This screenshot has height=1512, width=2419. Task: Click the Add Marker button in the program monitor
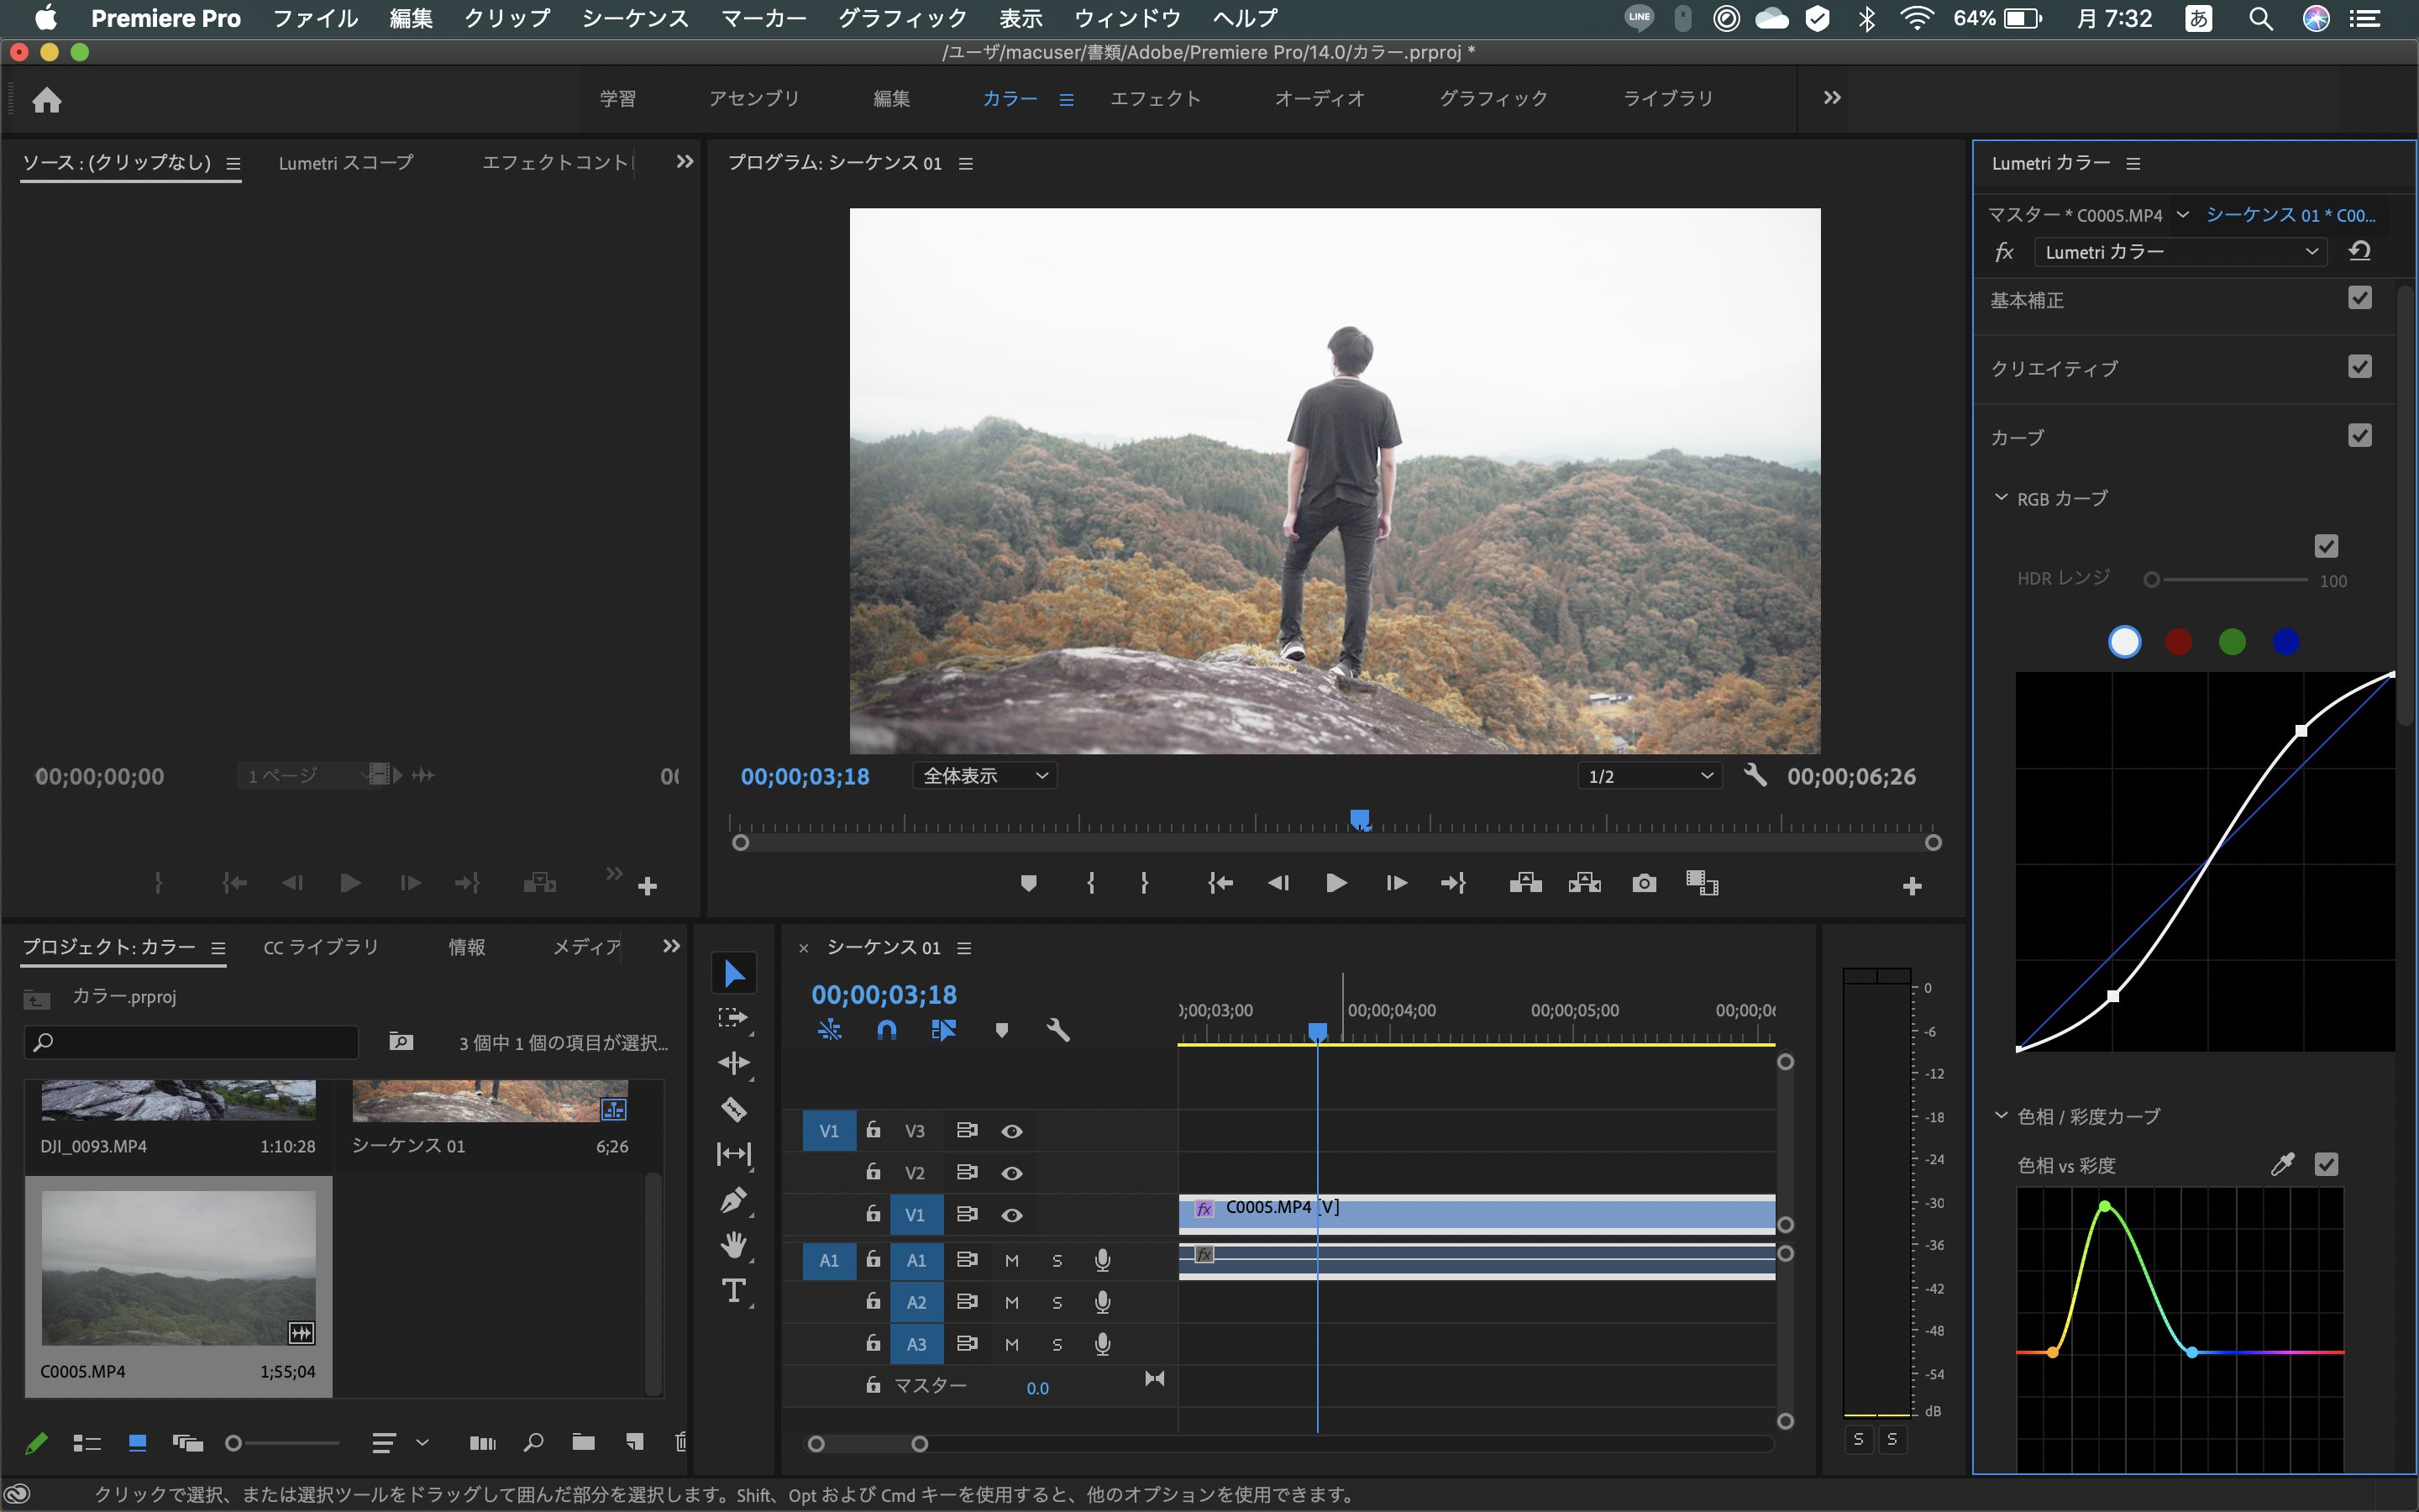1027,883
